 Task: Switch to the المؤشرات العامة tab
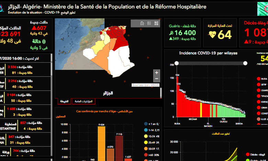click(x=83, y=101)
